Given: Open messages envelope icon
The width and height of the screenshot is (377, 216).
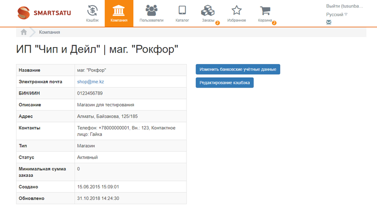Looking at the screenshot, I should [x=328, y=22].
